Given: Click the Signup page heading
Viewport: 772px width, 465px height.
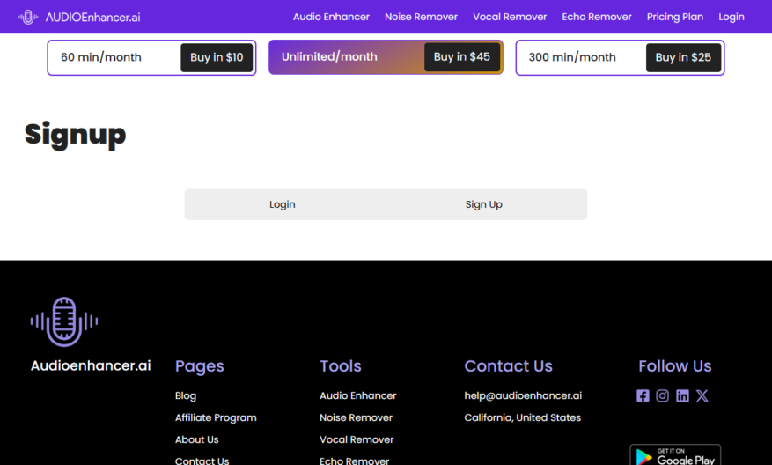Looking at the screenshot, I should (76, 135).
